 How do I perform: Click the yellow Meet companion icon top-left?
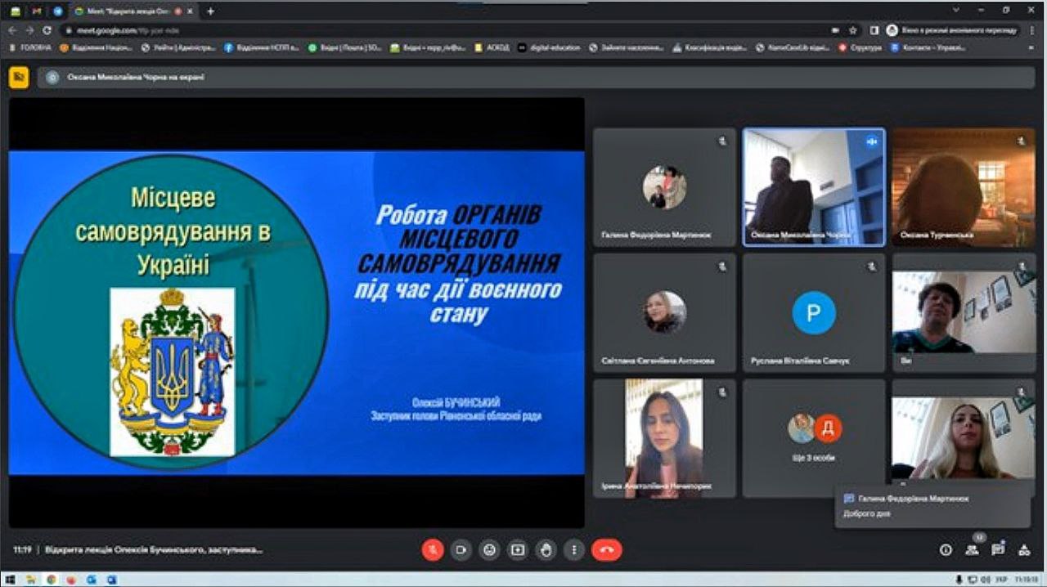[18, 77]
